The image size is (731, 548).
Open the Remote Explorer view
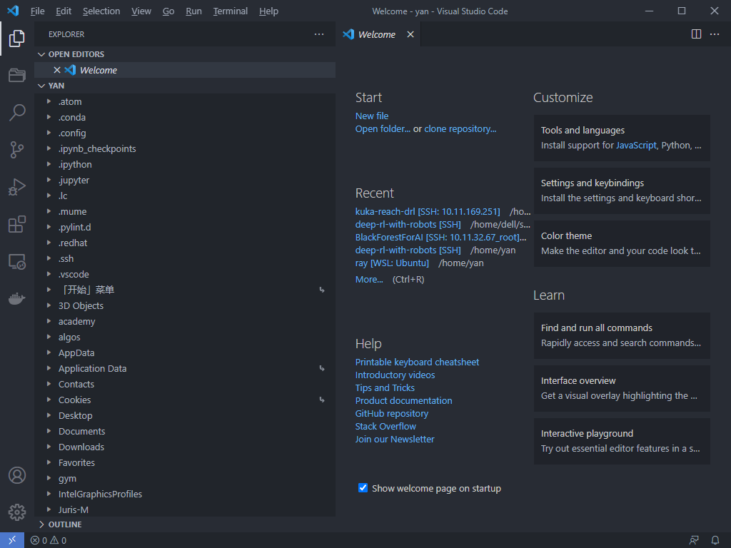pos(17,261)
